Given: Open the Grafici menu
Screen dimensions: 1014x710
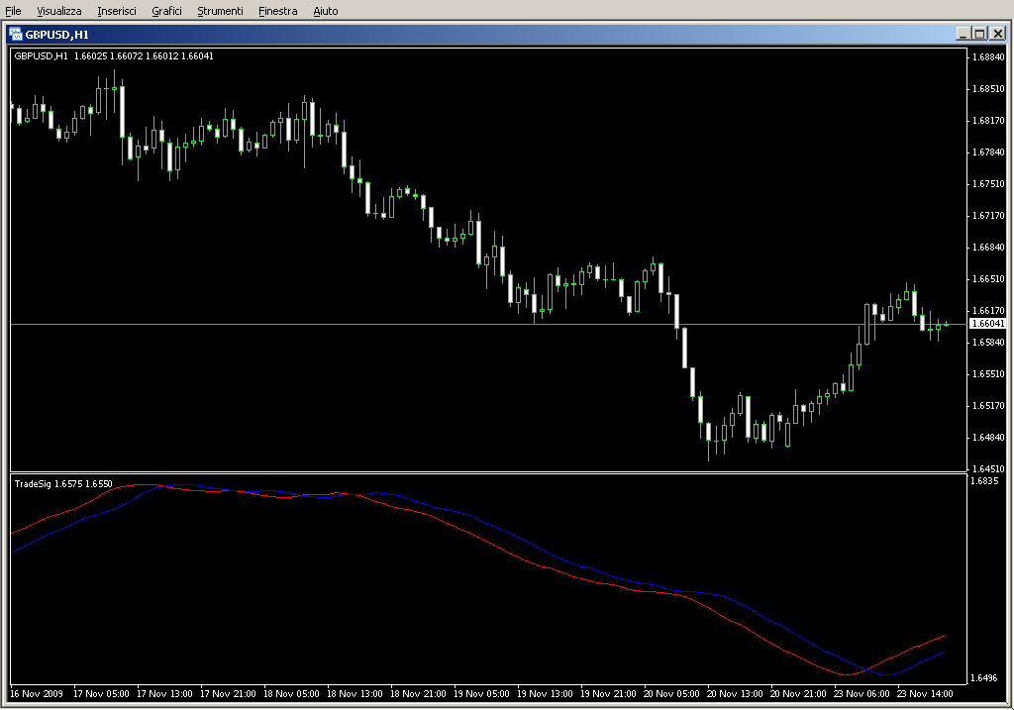Looking at the screenshot, I should (167, 11).
